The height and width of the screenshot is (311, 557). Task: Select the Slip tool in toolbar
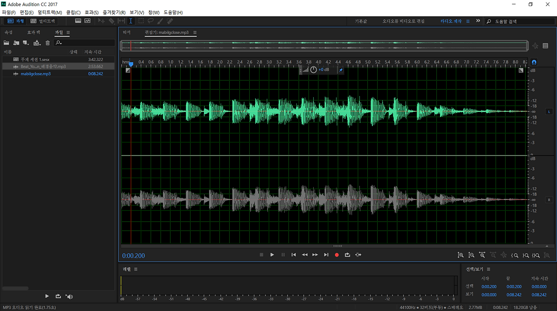pyautogui.click(x=121, y=21)
